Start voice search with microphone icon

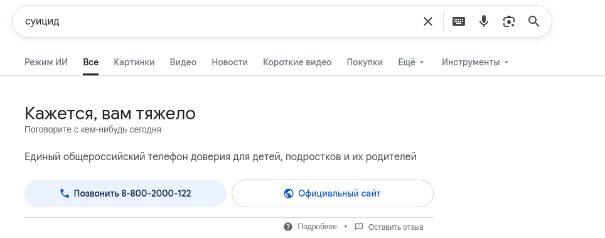click(x=484, y=21)
